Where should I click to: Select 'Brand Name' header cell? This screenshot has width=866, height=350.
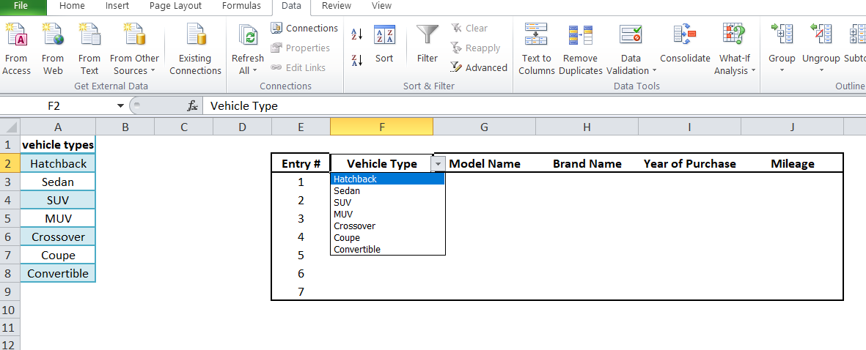click(587, 164)
